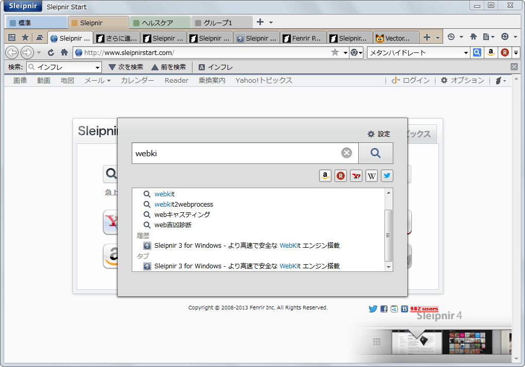The height and width of the screenshot is (367, 525).
Task: Open the Reader link
Action: [x=177, y=81]
